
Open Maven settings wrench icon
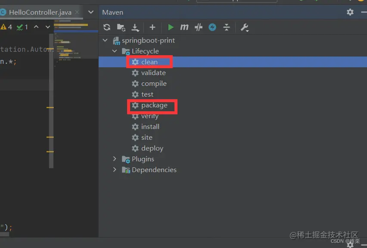245,28
